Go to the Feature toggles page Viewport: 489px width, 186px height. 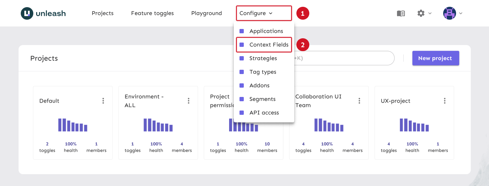point(152,13)
